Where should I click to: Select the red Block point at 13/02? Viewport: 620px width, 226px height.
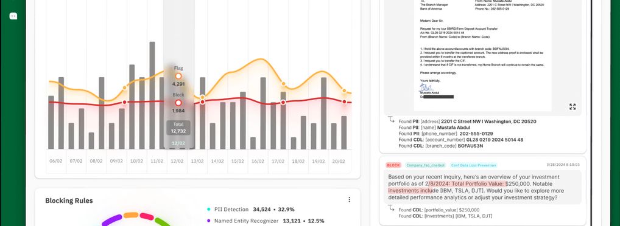[202, 101]
